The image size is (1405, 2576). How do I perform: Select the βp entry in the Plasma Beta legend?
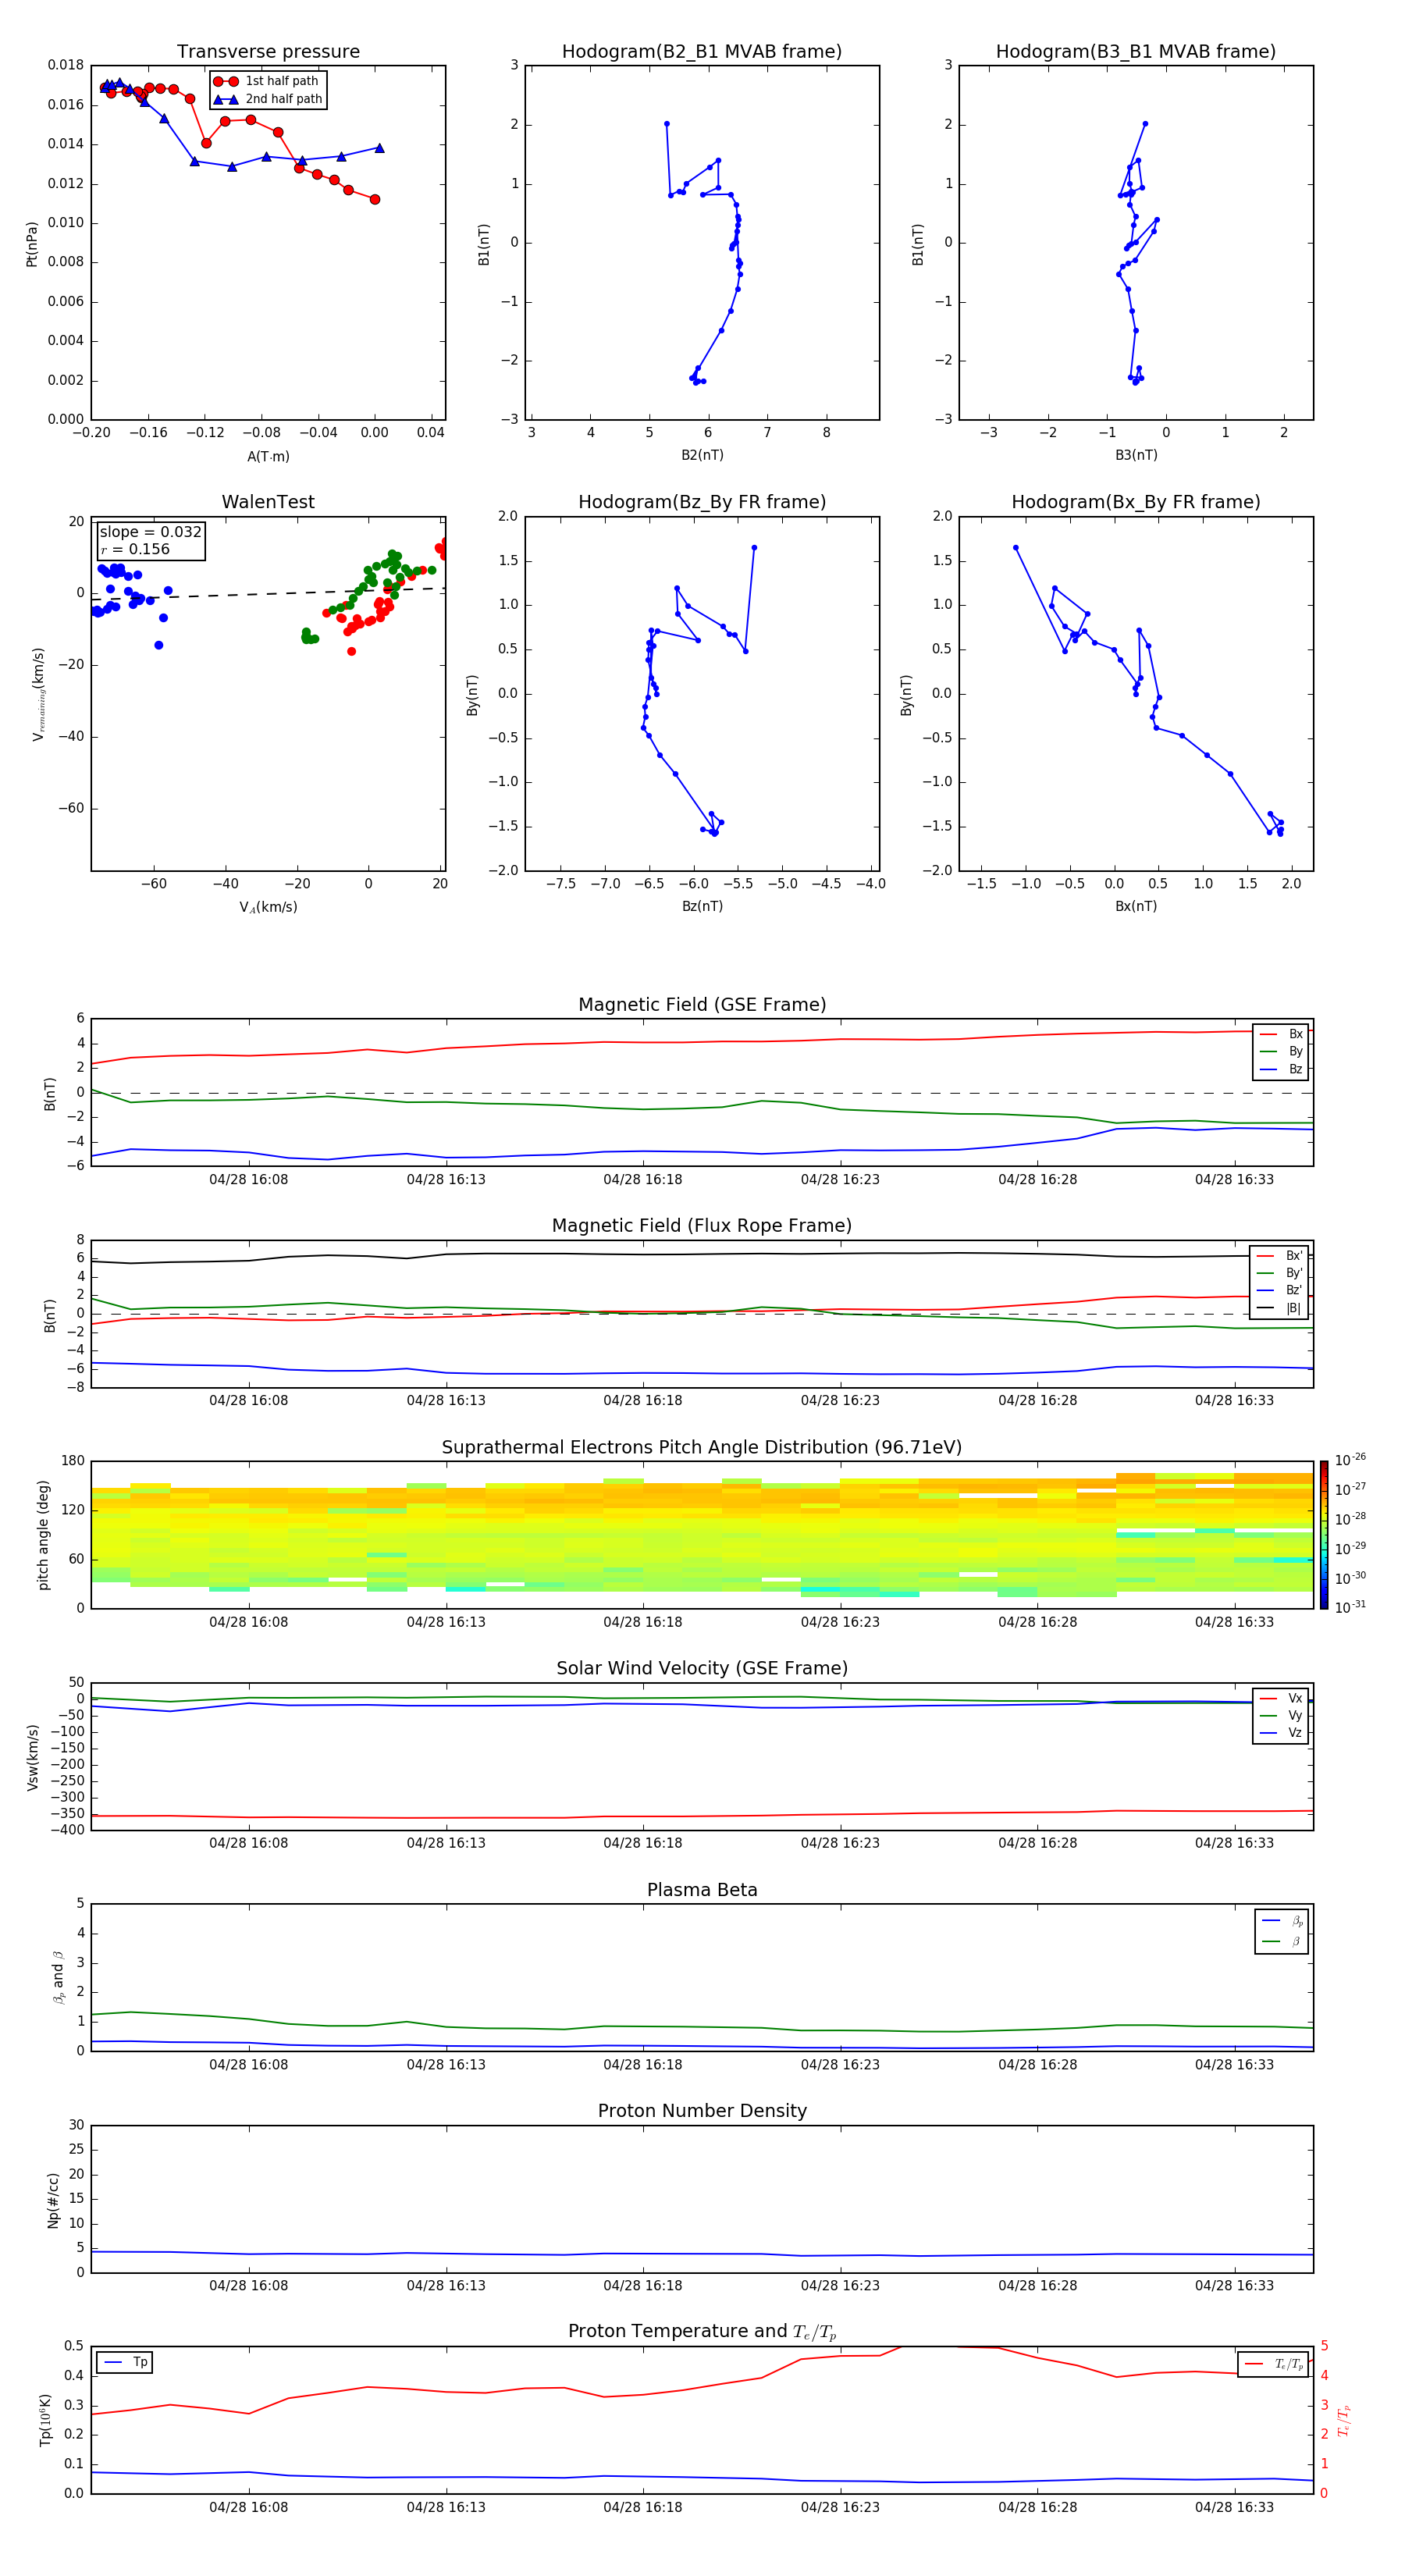[x=1282, y=1921]
